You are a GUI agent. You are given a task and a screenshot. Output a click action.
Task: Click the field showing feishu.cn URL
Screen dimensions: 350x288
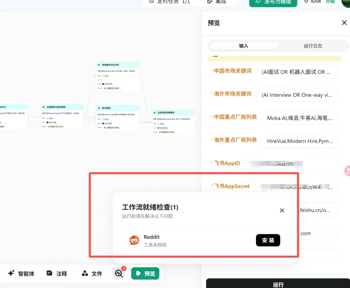(318, 210)
